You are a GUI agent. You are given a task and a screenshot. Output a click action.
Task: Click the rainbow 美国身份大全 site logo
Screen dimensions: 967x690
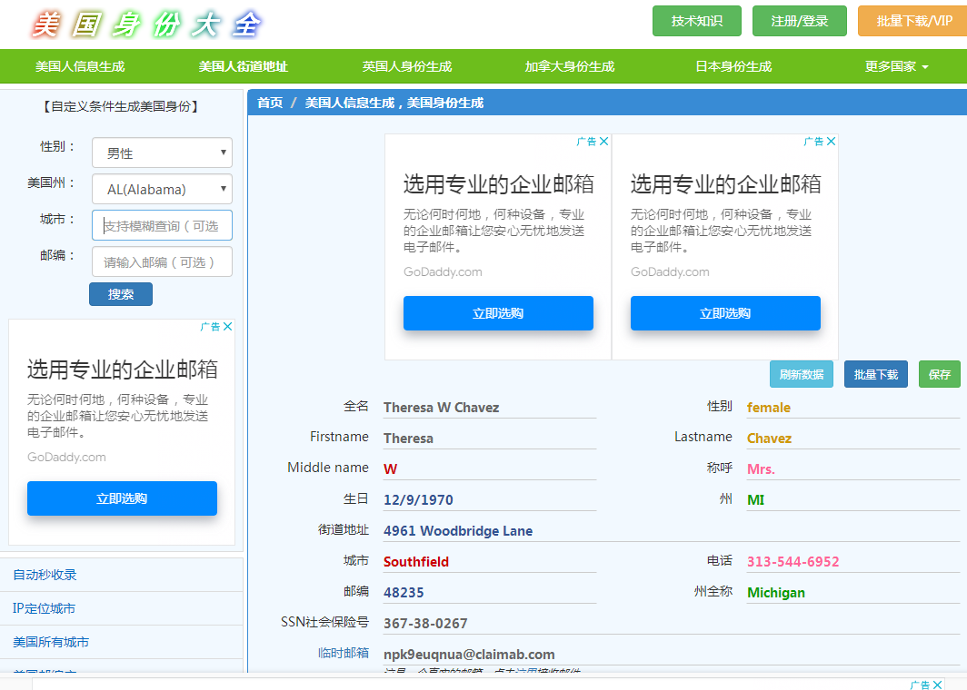145,25
